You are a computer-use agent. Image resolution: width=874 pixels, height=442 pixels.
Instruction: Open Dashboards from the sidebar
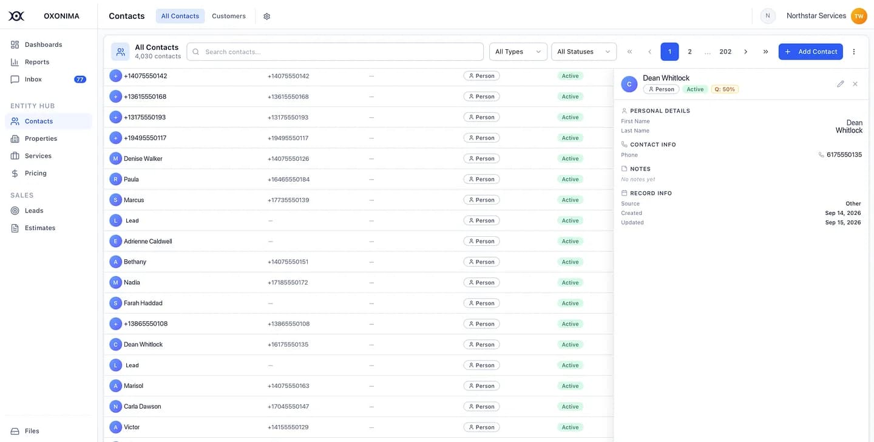point(49,44)
